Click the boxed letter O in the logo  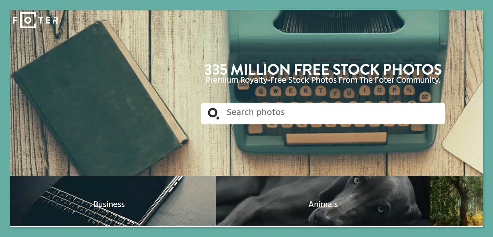click(28, 20)
